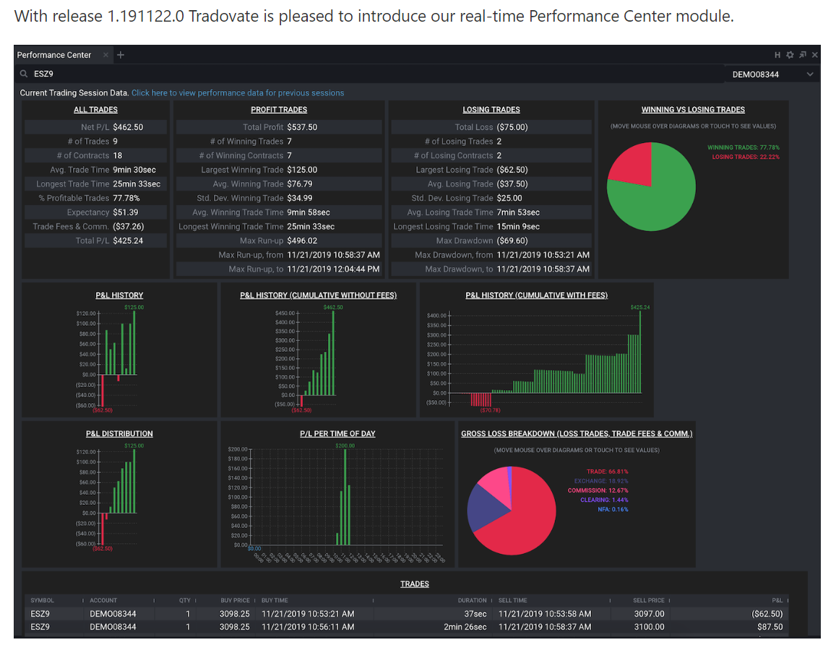The height and width of the screenshot is (658, 836).
Task: Open link to view previous sessions data
Action: pos(238,92)
